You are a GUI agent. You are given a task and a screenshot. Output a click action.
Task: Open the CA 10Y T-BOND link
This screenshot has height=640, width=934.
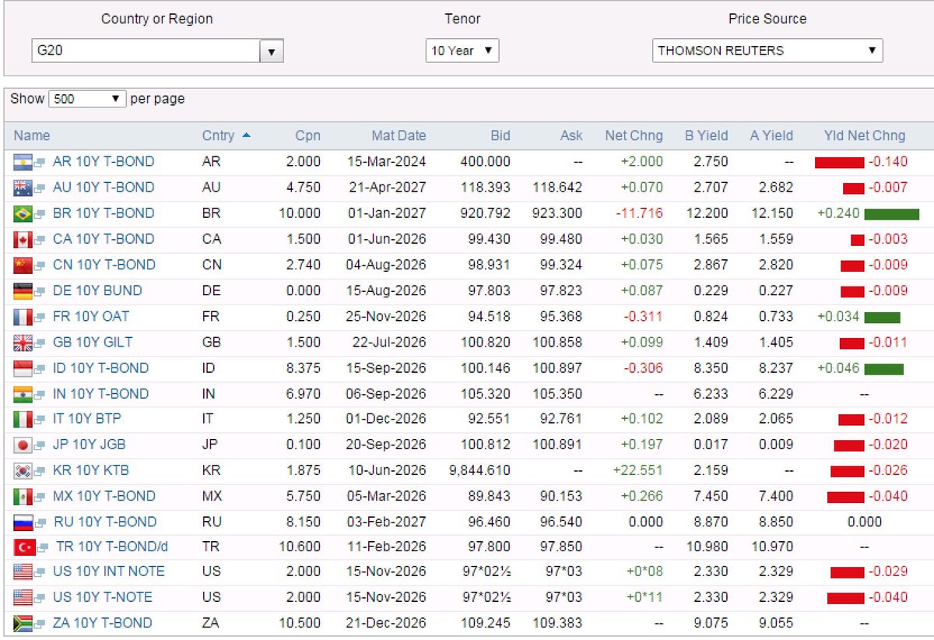[x=104, y=239]
